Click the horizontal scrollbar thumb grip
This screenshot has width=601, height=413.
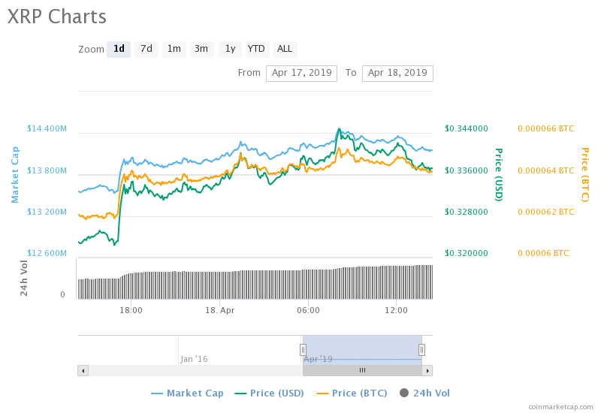pos(362,370)
